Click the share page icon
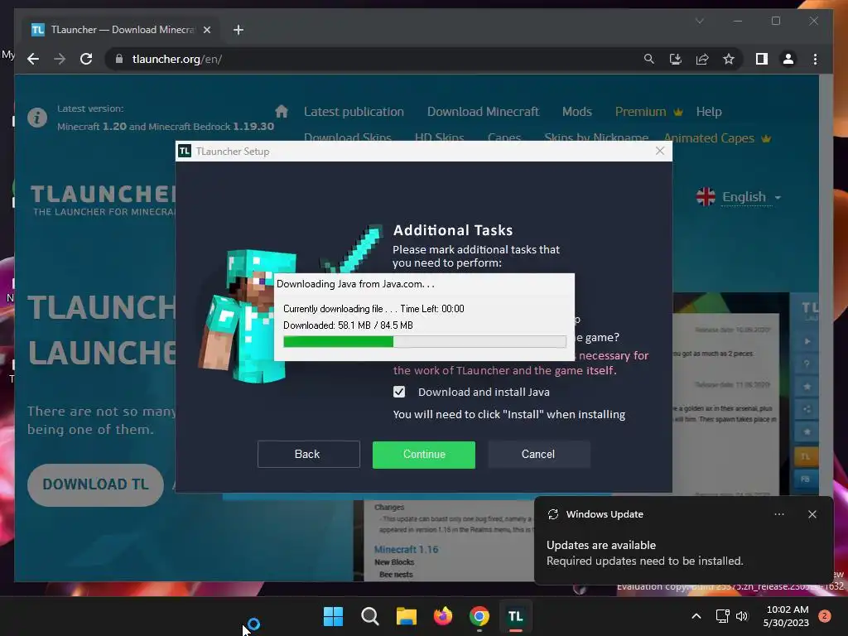This screenshot has width=848, height=636. 702,59
